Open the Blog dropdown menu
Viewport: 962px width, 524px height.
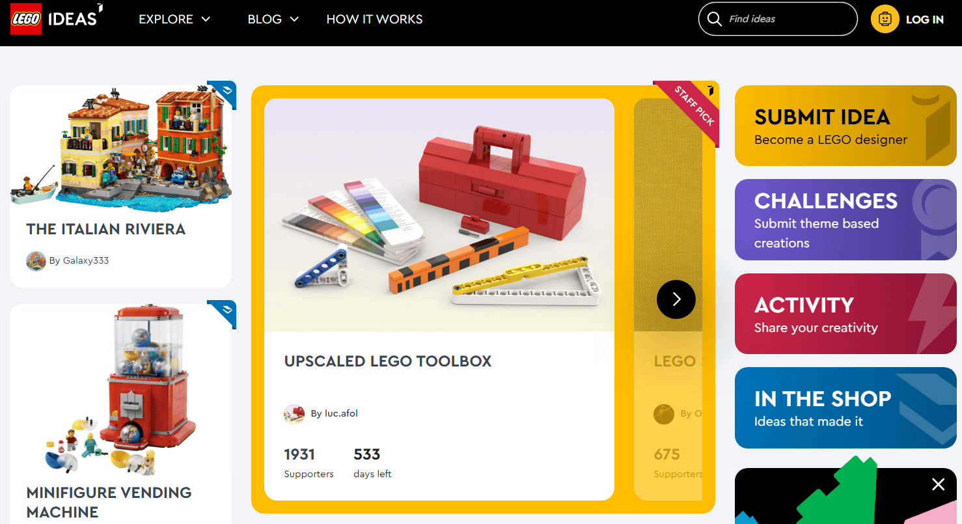pyautogui.click(x=273, y=19)
